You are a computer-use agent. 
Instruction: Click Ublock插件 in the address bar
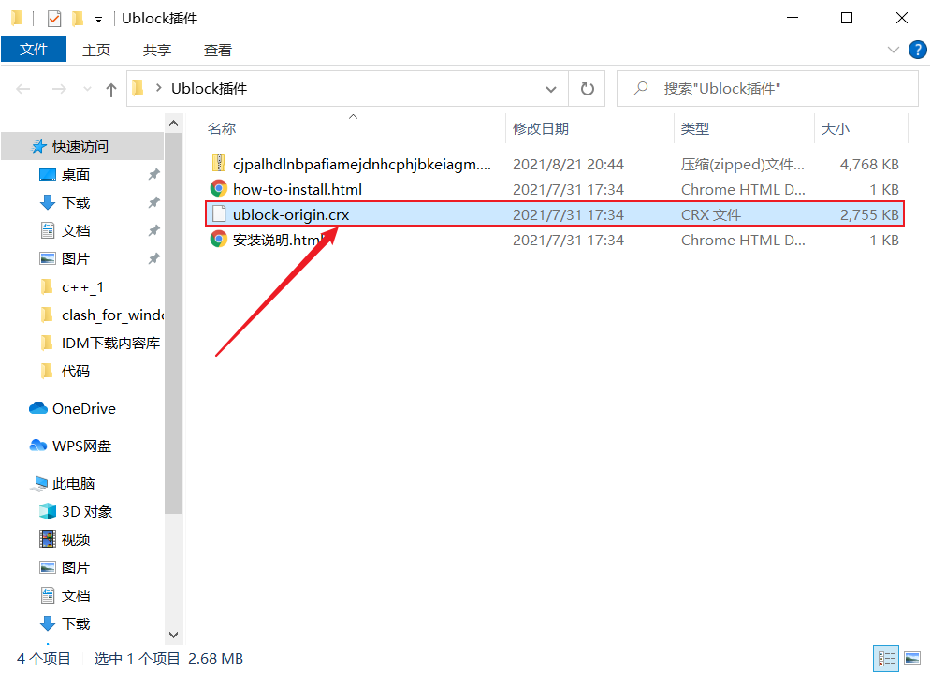pyautogui.click(x=209, y=89)
